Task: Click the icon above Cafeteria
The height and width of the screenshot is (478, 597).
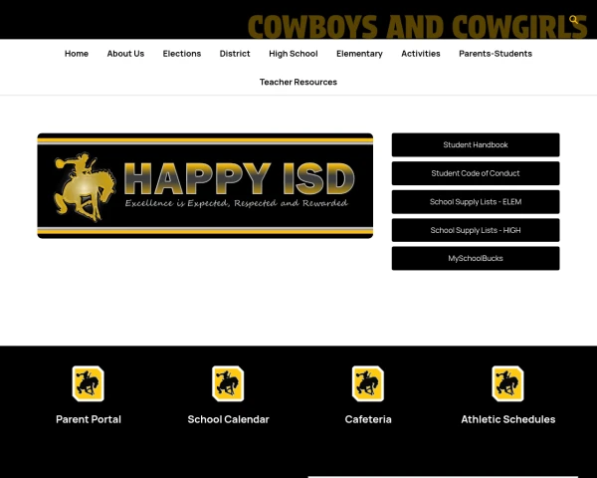Action: pyautogui.click(x=368, y=383)
